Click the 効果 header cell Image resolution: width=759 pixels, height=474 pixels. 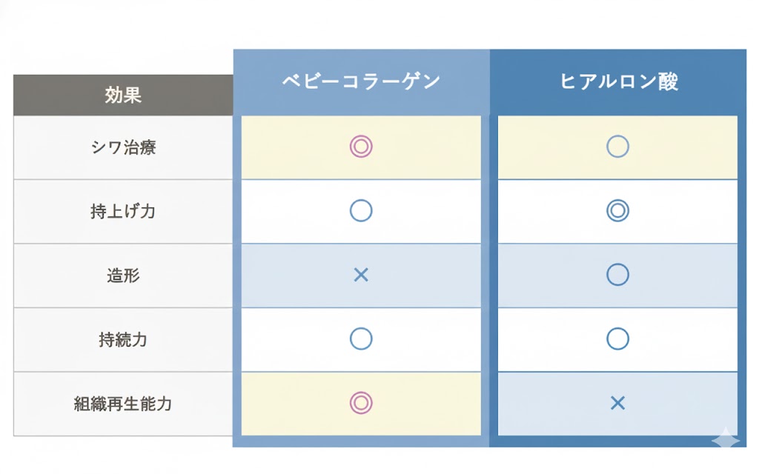[x=123, y=95]
